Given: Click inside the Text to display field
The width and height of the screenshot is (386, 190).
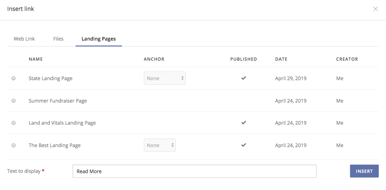Looking at the screenshot, I should (x=195, y=171).
